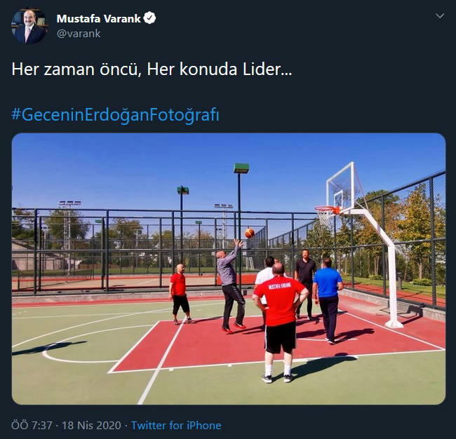Image resolution: width=456 pixels, height=439 pixels.
Task: Open Mustafa Varank's profile avatar
Action: (x=29, y=26)
